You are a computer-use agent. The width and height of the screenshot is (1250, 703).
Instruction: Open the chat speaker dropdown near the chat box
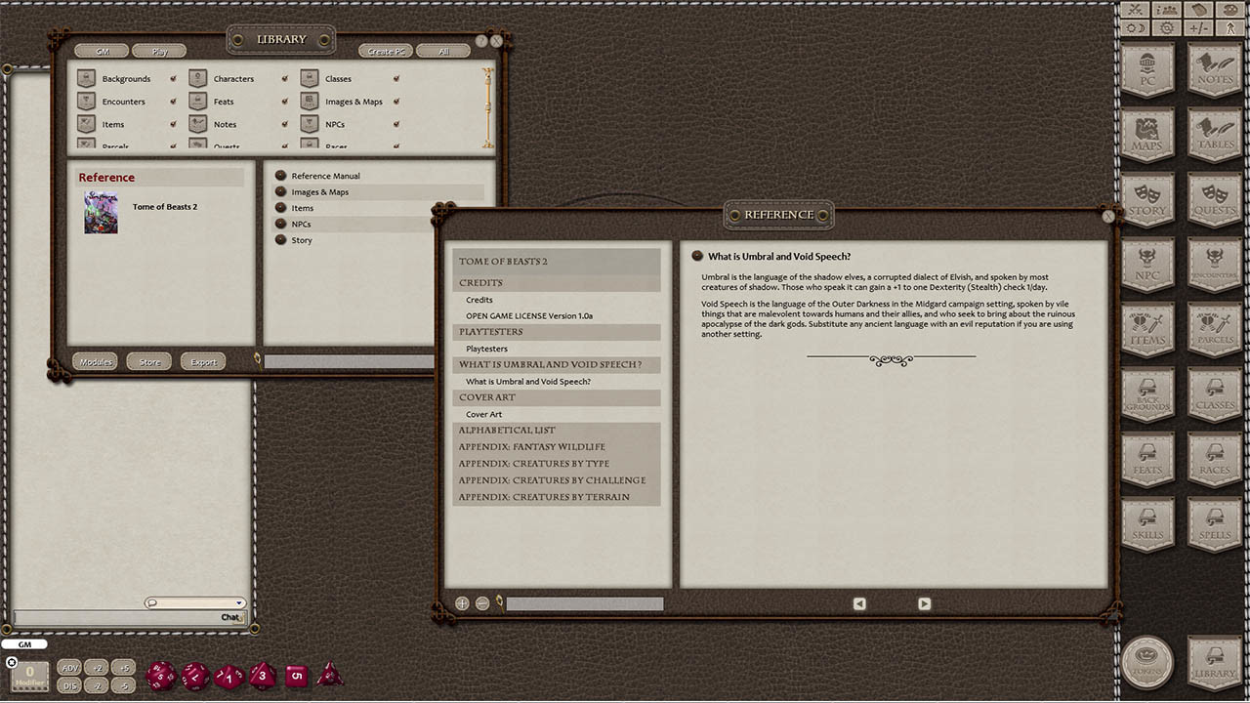click(x=193, y=602)
